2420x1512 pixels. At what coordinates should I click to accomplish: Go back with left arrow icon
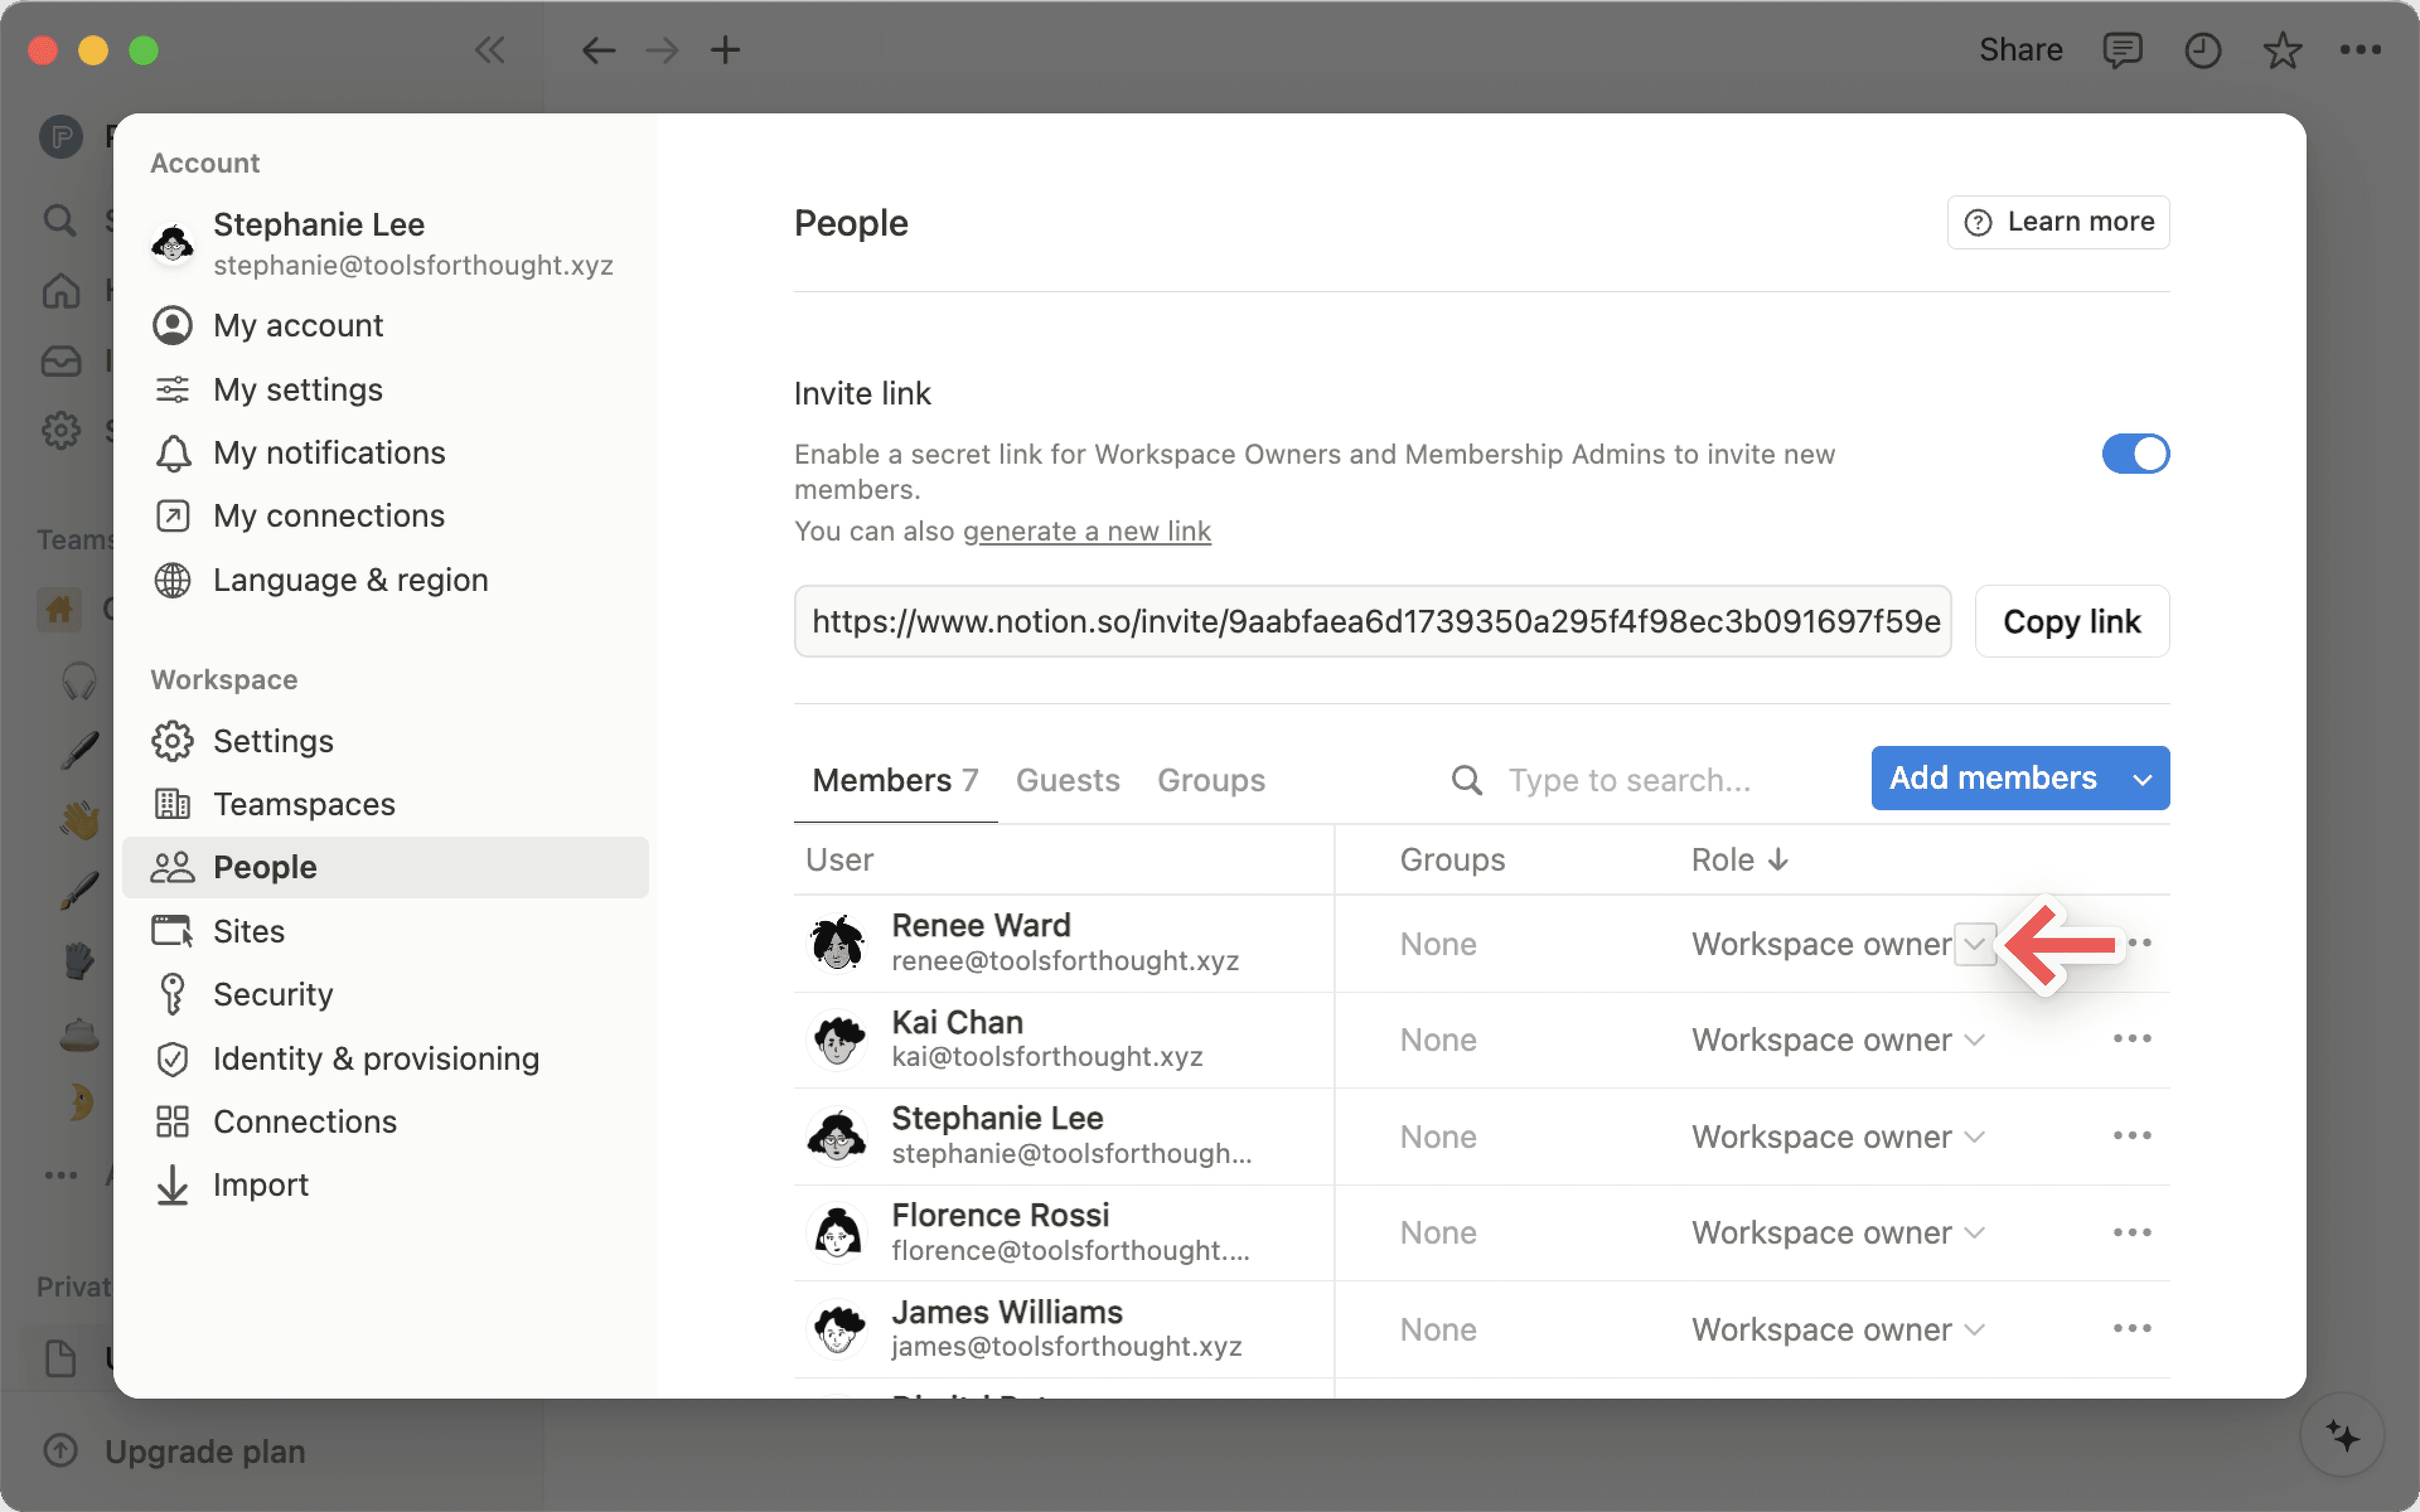click(x=598, y=50)
